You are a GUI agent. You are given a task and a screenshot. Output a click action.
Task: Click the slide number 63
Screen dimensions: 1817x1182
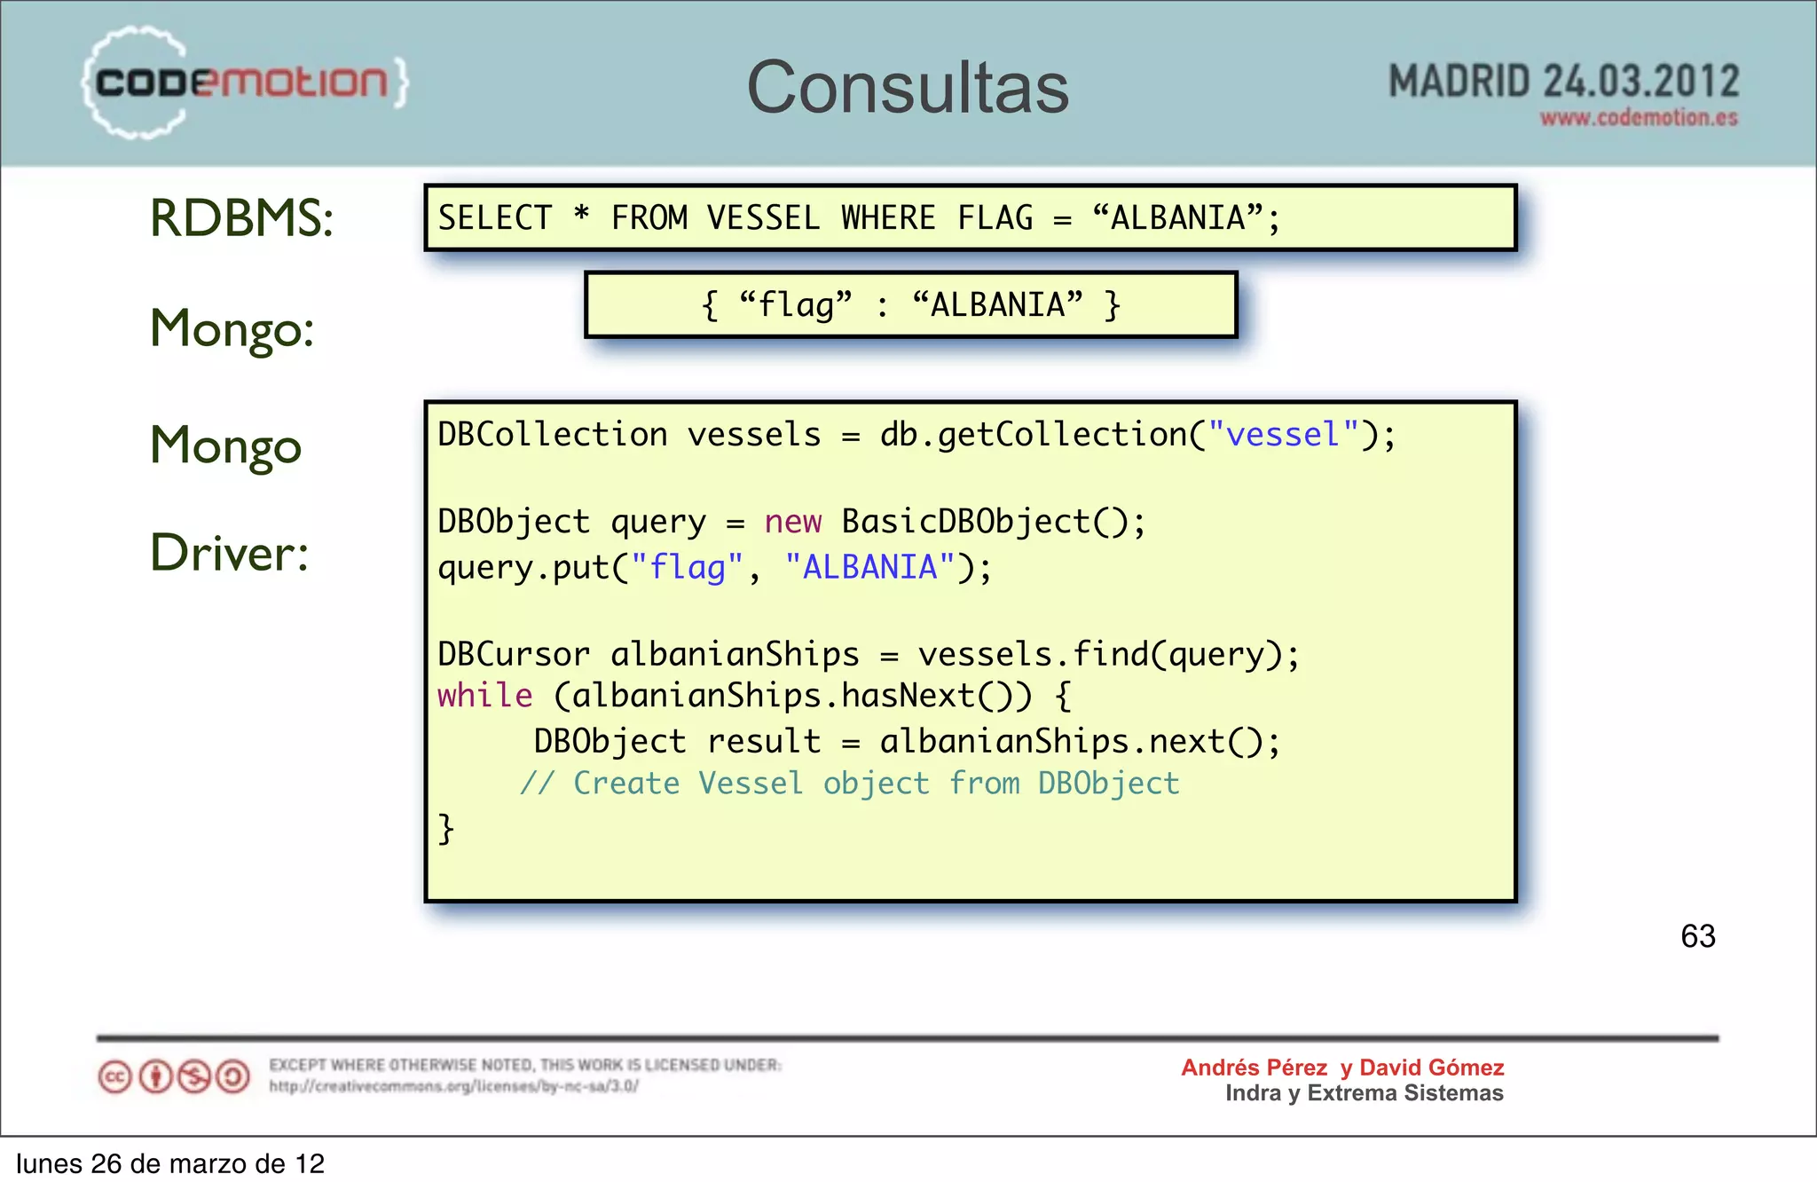[x=1697, y=936]
